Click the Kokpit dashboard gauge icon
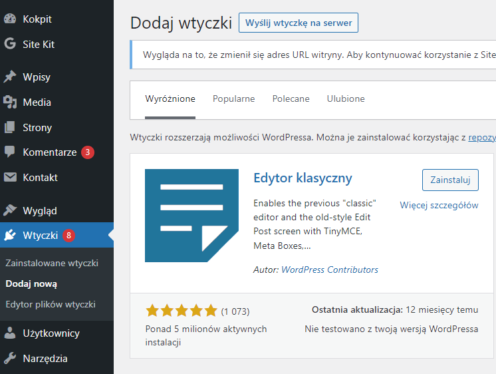The image size is (496, 374). (x=10, y=19)
